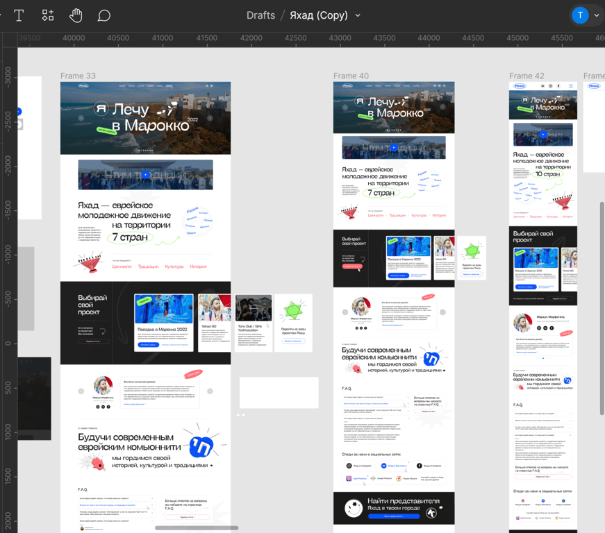Select 'Выбирай свой проект' heading in Frame 42

[533, 236]
